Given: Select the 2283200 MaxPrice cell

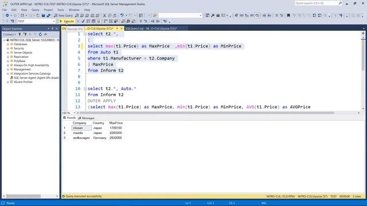Looking at the screenshot, I should click(116, 133).
